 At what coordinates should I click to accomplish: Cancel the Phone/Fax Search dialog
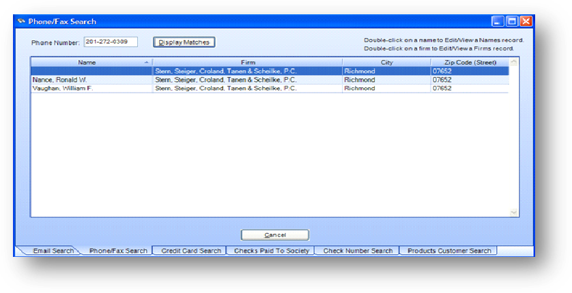[x=274, y=235]
